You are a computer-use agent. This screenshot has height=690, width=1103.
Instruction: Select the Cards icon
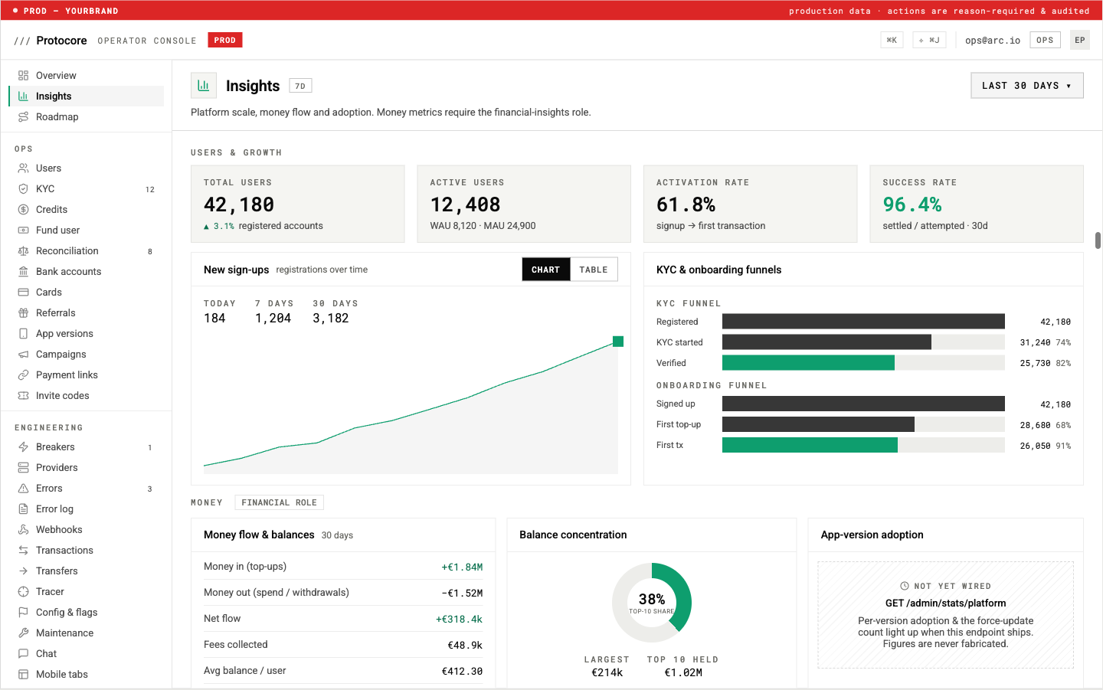point(23,293)
